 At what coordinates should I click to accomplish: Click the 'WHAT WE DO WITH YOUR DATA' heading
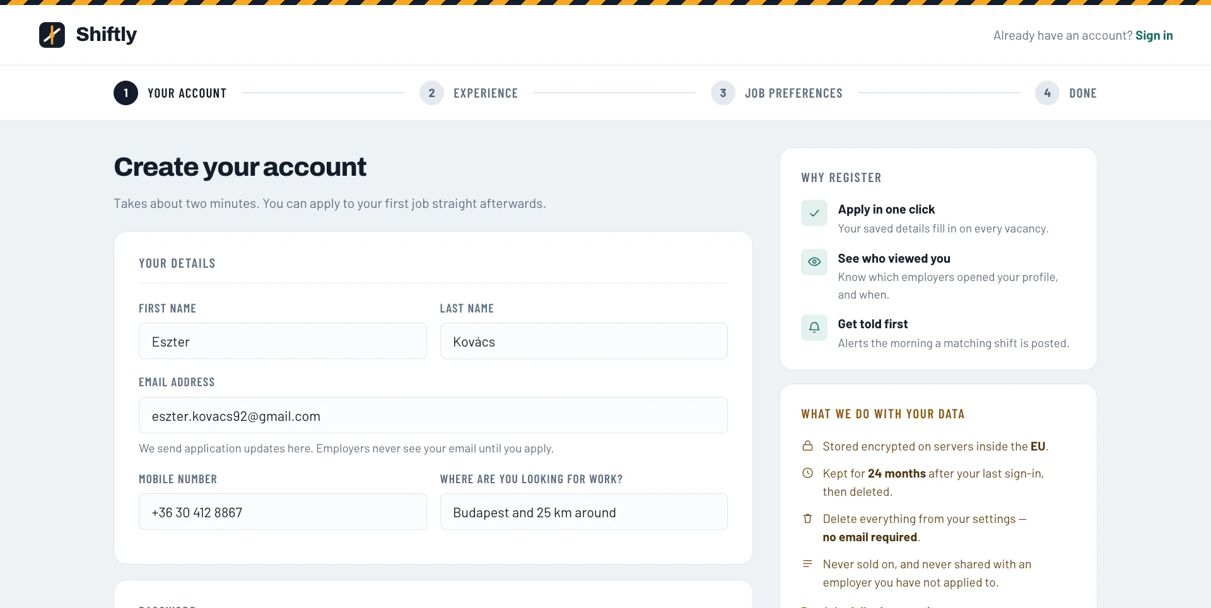883,414
